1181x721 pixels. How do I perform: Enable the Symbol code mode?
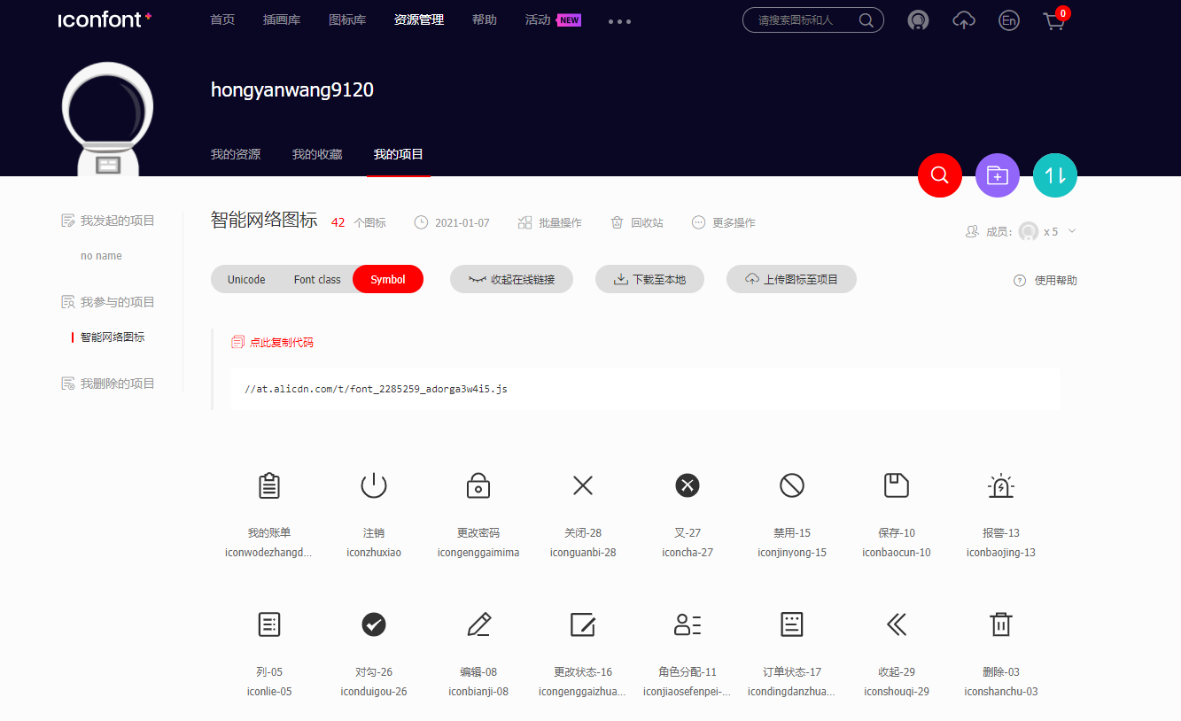coord(387,278)
